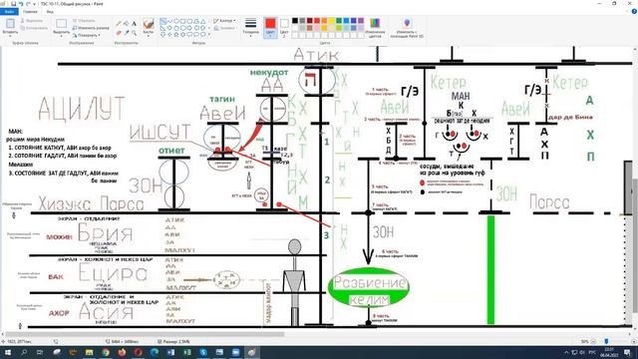Choose the yellow color swatch
Screen dimensions: 638x359
pyautogui.click(x=332, y=21)
